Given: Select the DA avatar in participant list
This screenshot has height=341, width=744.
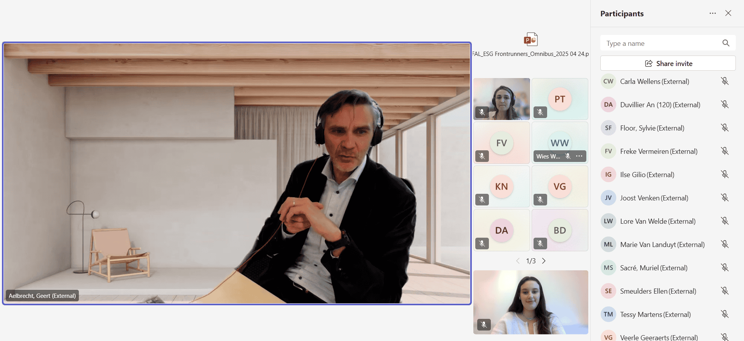Looking at the screenshot, I should pos(608,104).
